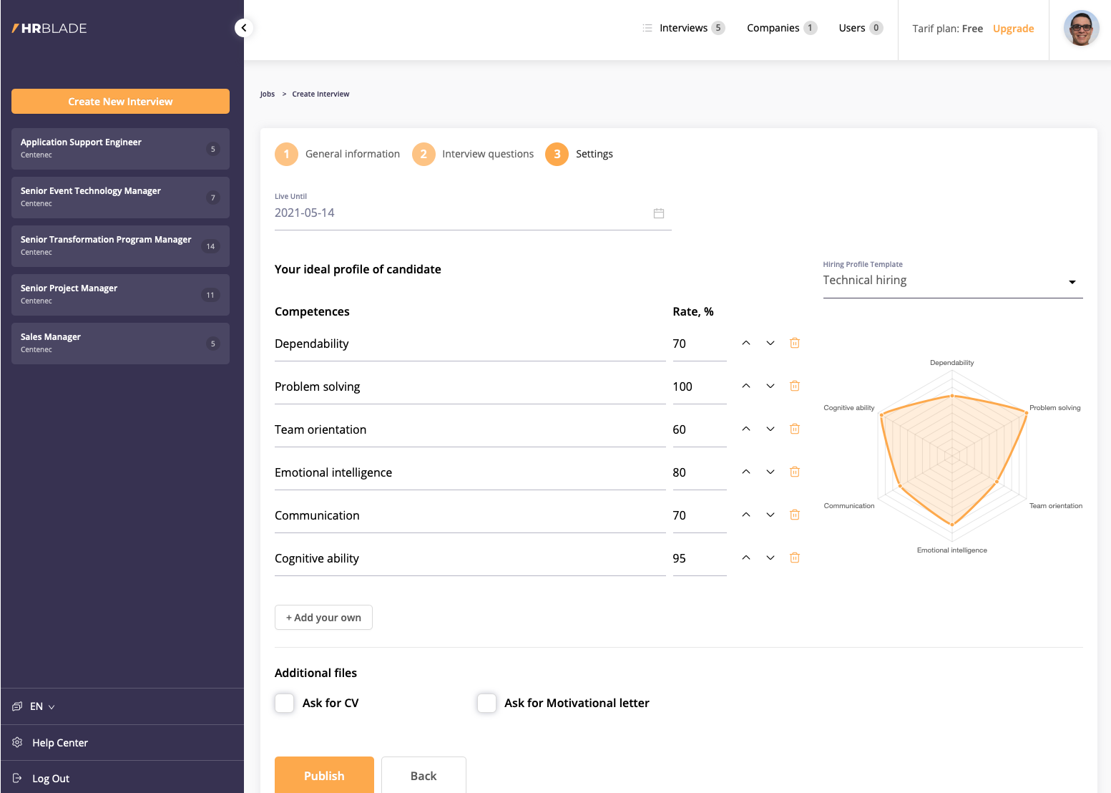Open the Interviews menu in header
Viewport: 1111px width, 793px height.
coord(683,28)
